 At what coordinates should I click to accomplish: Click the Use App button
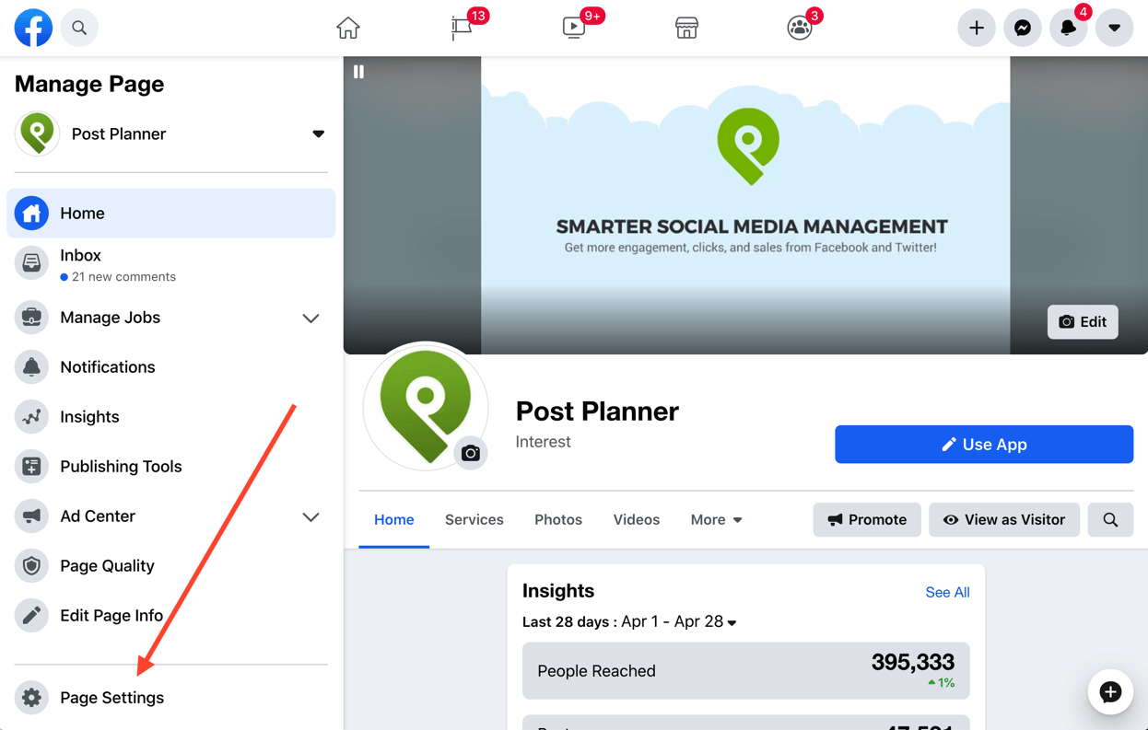click(x=984, y=445)
